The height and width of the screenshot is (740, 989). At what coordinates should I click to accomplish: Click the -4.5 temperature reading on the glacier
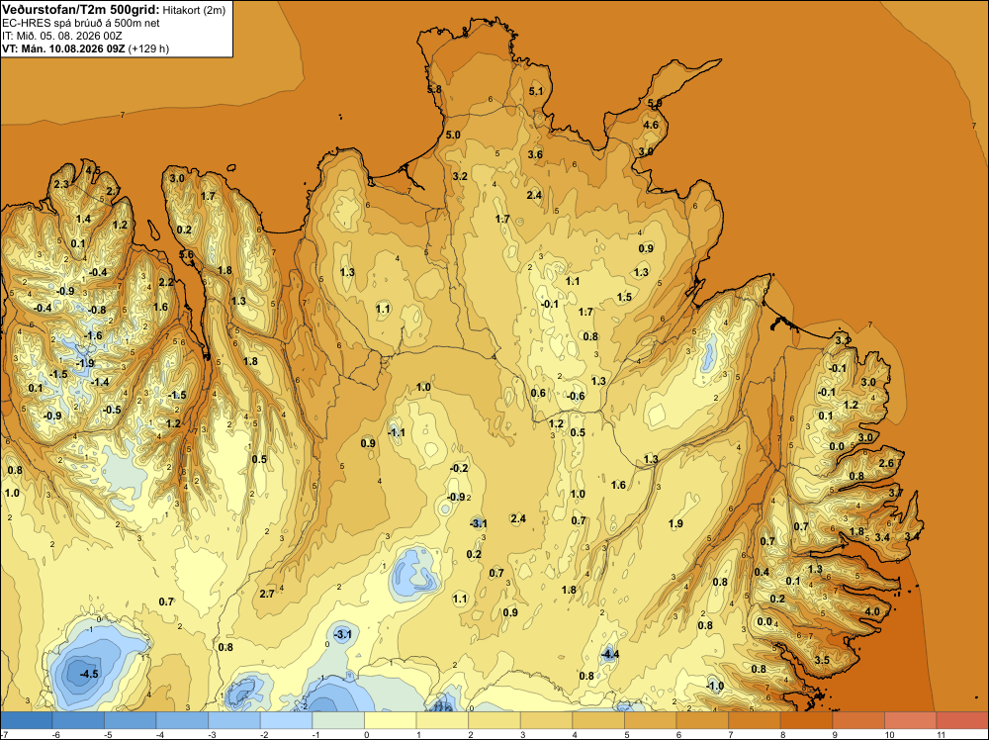(89, 674)
